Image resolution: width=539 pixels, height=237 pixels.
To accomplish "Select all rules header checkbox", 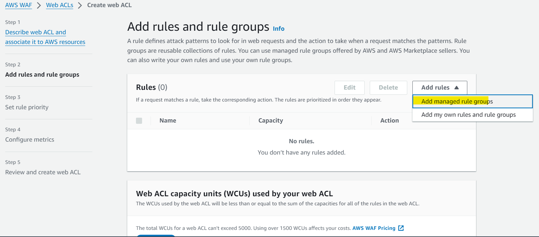I will point(139,121).
